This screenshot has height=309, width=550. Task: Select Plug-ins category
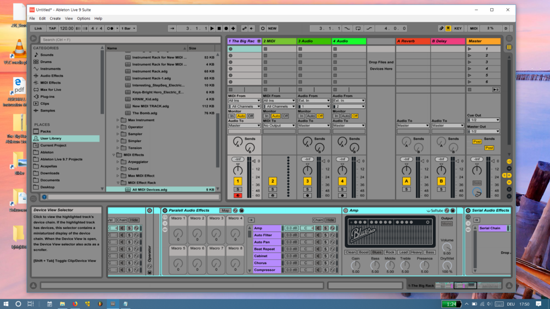point(47,97)
